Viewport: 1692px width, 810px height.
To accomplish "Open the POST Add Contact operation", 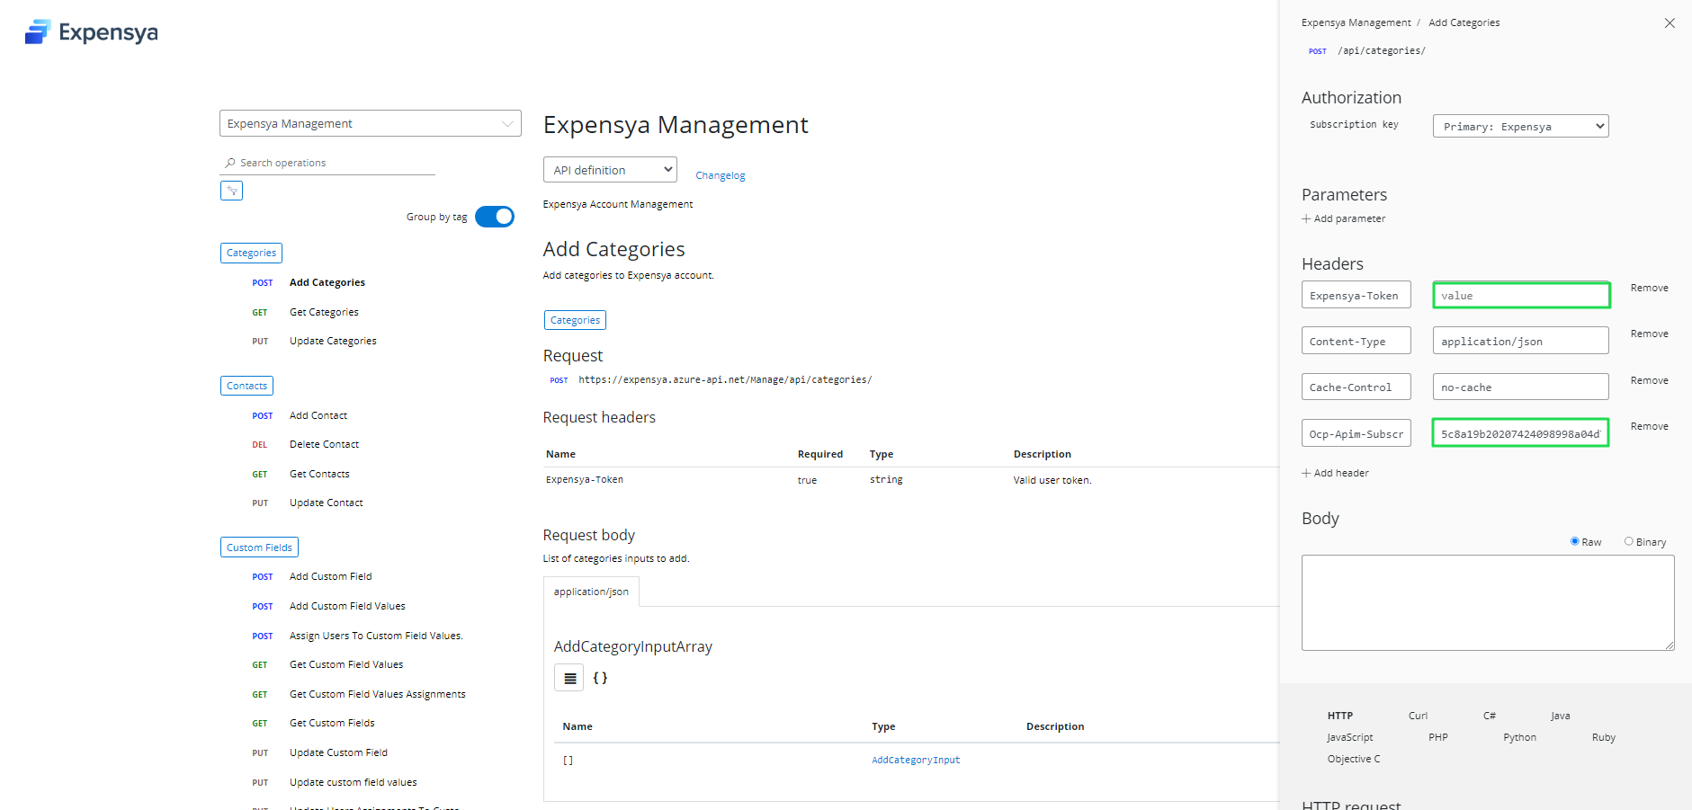I will [x=318, y=415].
